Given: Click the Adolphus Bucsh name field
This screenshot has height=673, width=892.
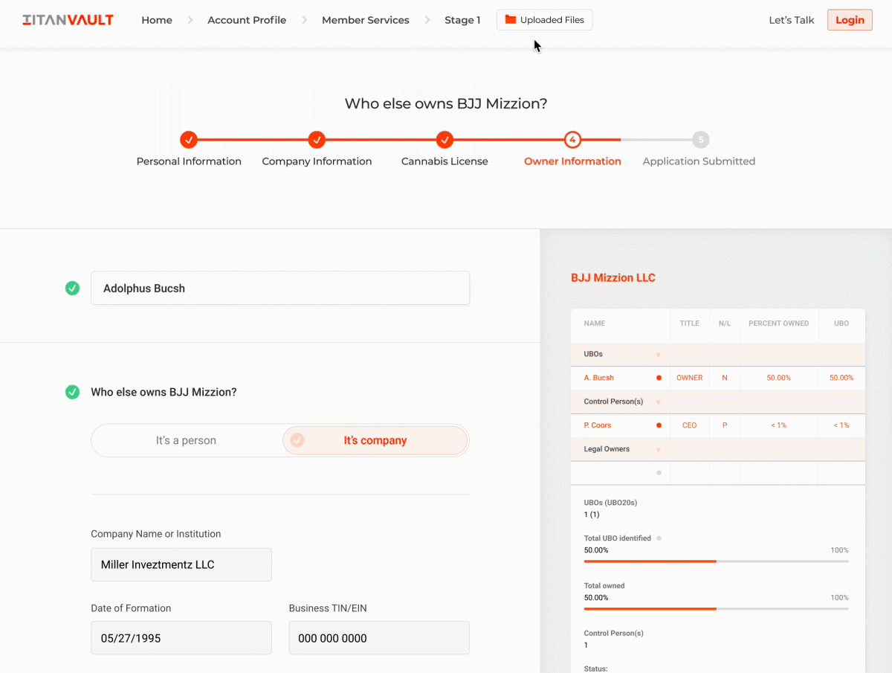Looking at the screenshot, I should [x=280, y=288].
